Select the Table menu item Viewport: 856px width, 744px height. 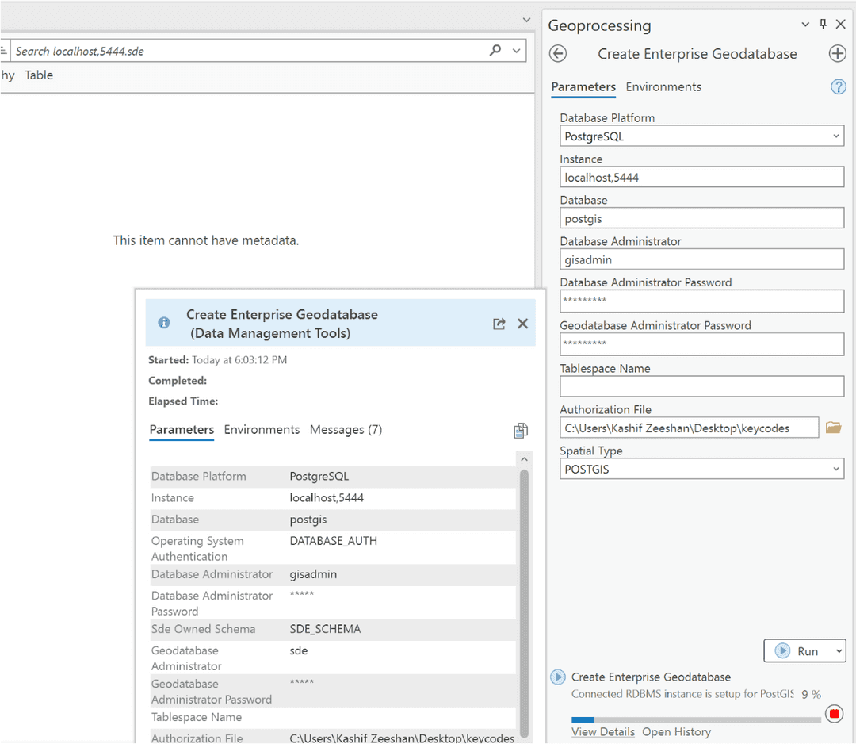coord(38,75)
